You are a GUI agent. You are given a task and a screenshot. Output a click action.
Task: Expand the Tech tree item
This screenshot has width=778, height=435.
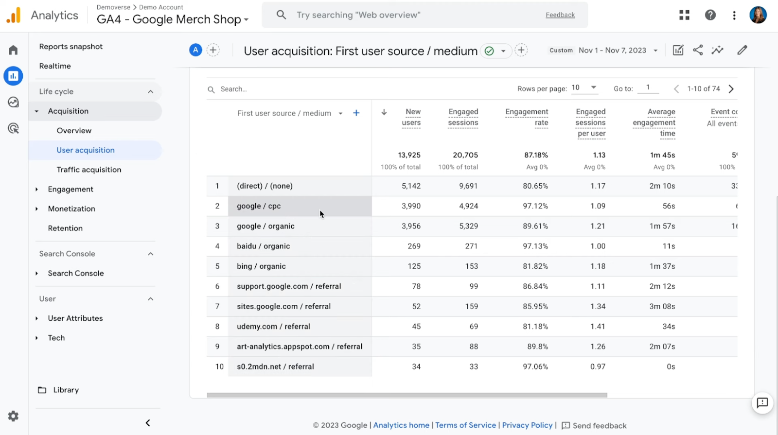[56, 338]
